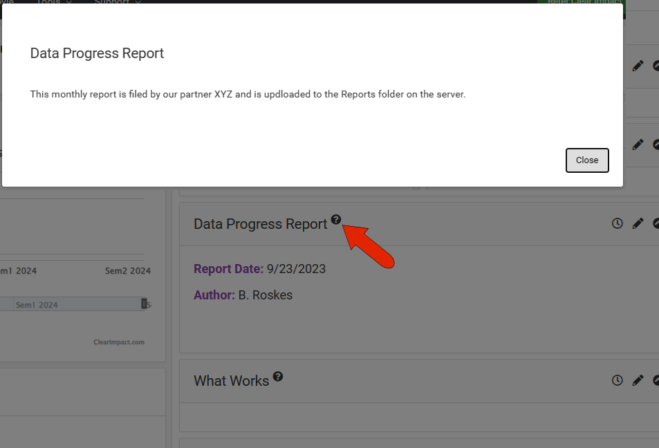This screenshot has width=659, height=448.
Task: Edit the What Works section pencil icon
Action: click(638, 380)
